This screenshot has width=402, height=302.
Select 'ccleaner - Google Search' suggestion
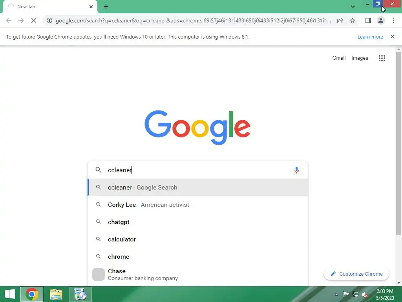coord(198,187)
